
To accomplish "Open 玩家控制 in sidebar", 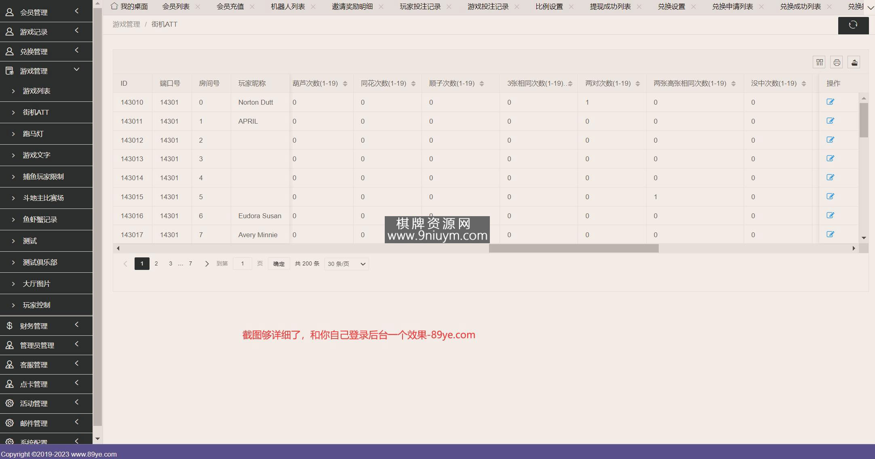I will coord(46,305).
